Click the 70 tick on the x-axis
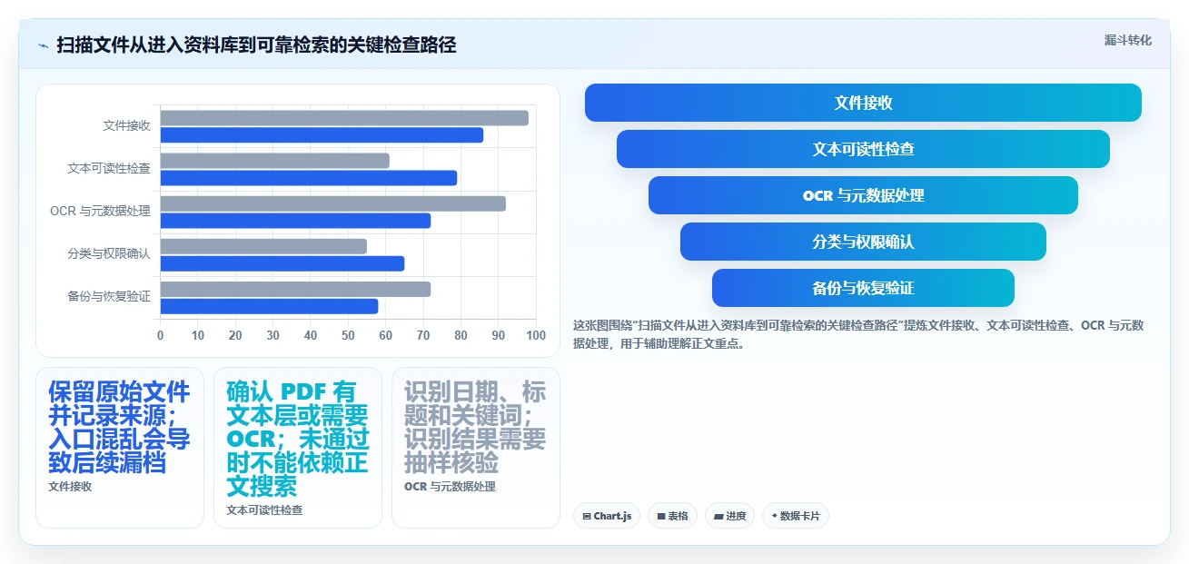This screenshot has height=564, width=1189. coord(423,336)
